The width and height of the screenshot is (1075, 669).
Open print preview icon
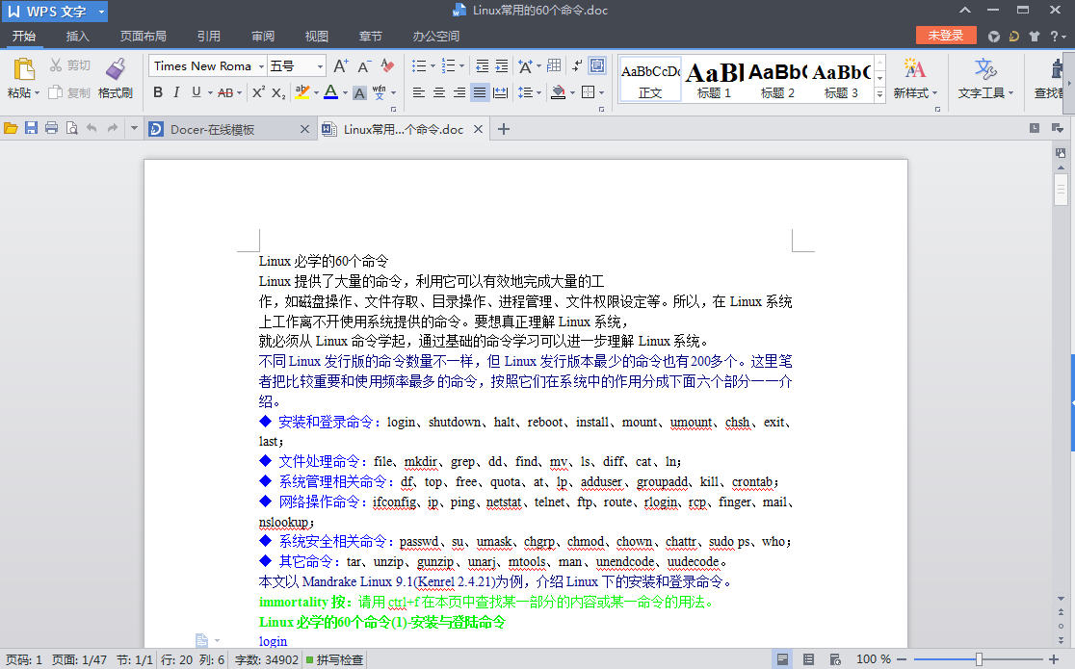[71, 128]
